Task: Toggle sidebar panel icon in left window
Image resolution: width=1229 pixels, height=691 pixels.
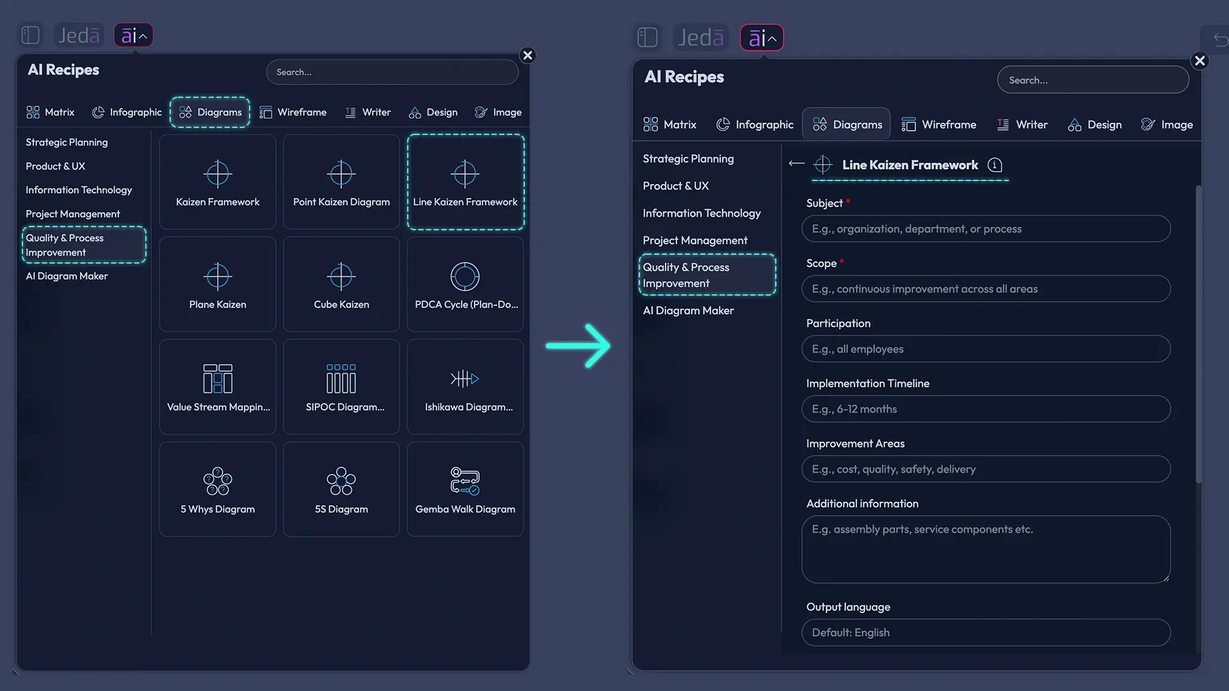Action: point(30,35)
